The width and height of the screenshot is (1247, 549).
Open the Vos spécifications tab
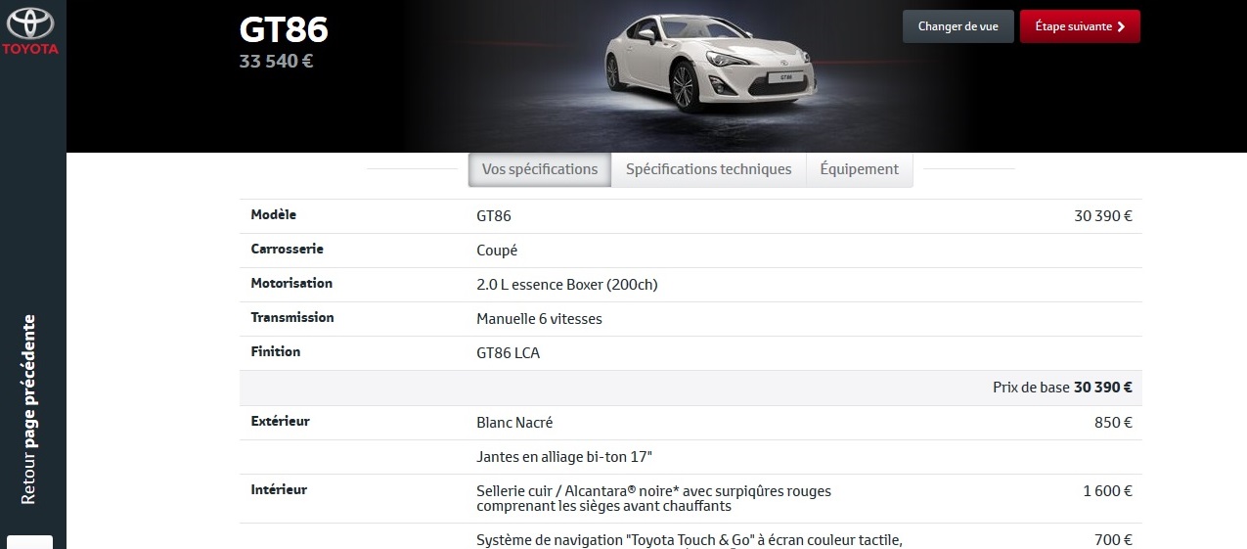tap(540, 169)
